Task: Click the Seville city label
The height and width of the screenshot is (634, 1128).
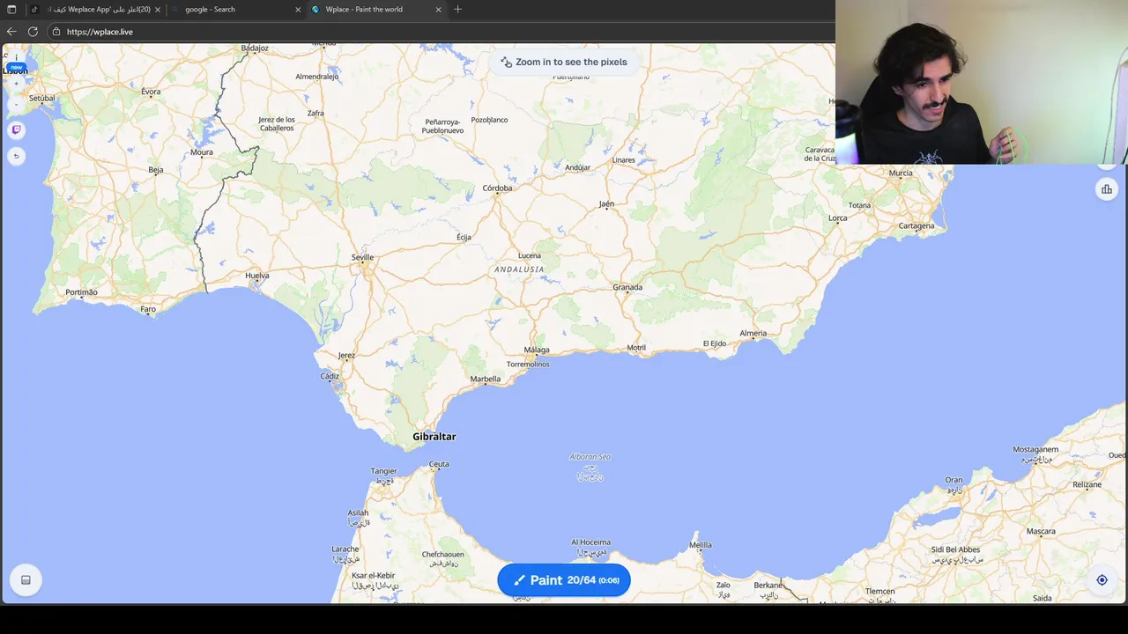Action: pyautogui.click(x=362, y=257)
